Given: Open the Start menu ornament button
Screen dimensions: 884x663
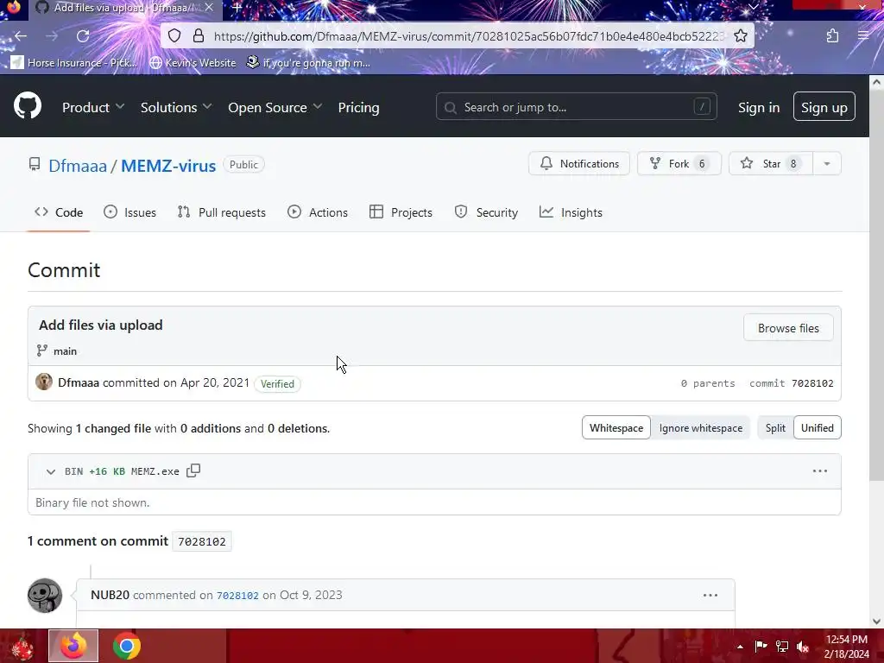Looking at the screenshot, I should 22,647.
